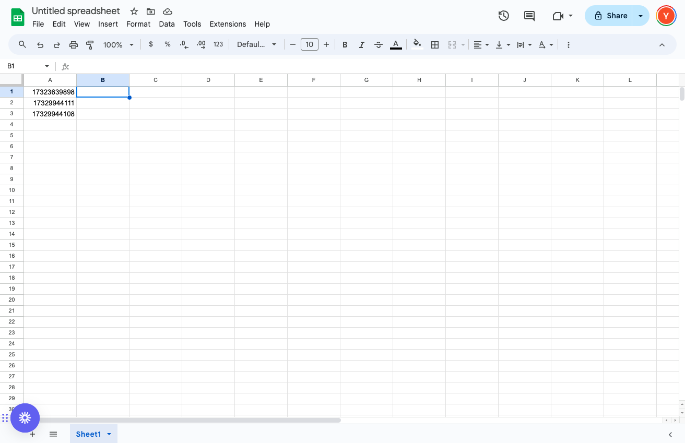Open Google Sheets home logo
The image size is (685, 443).
coord(18,17)
